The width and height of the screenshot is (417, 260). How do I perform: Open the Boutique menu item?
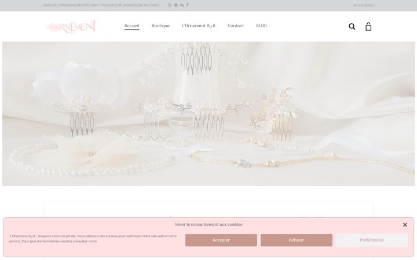coord(160,26)
